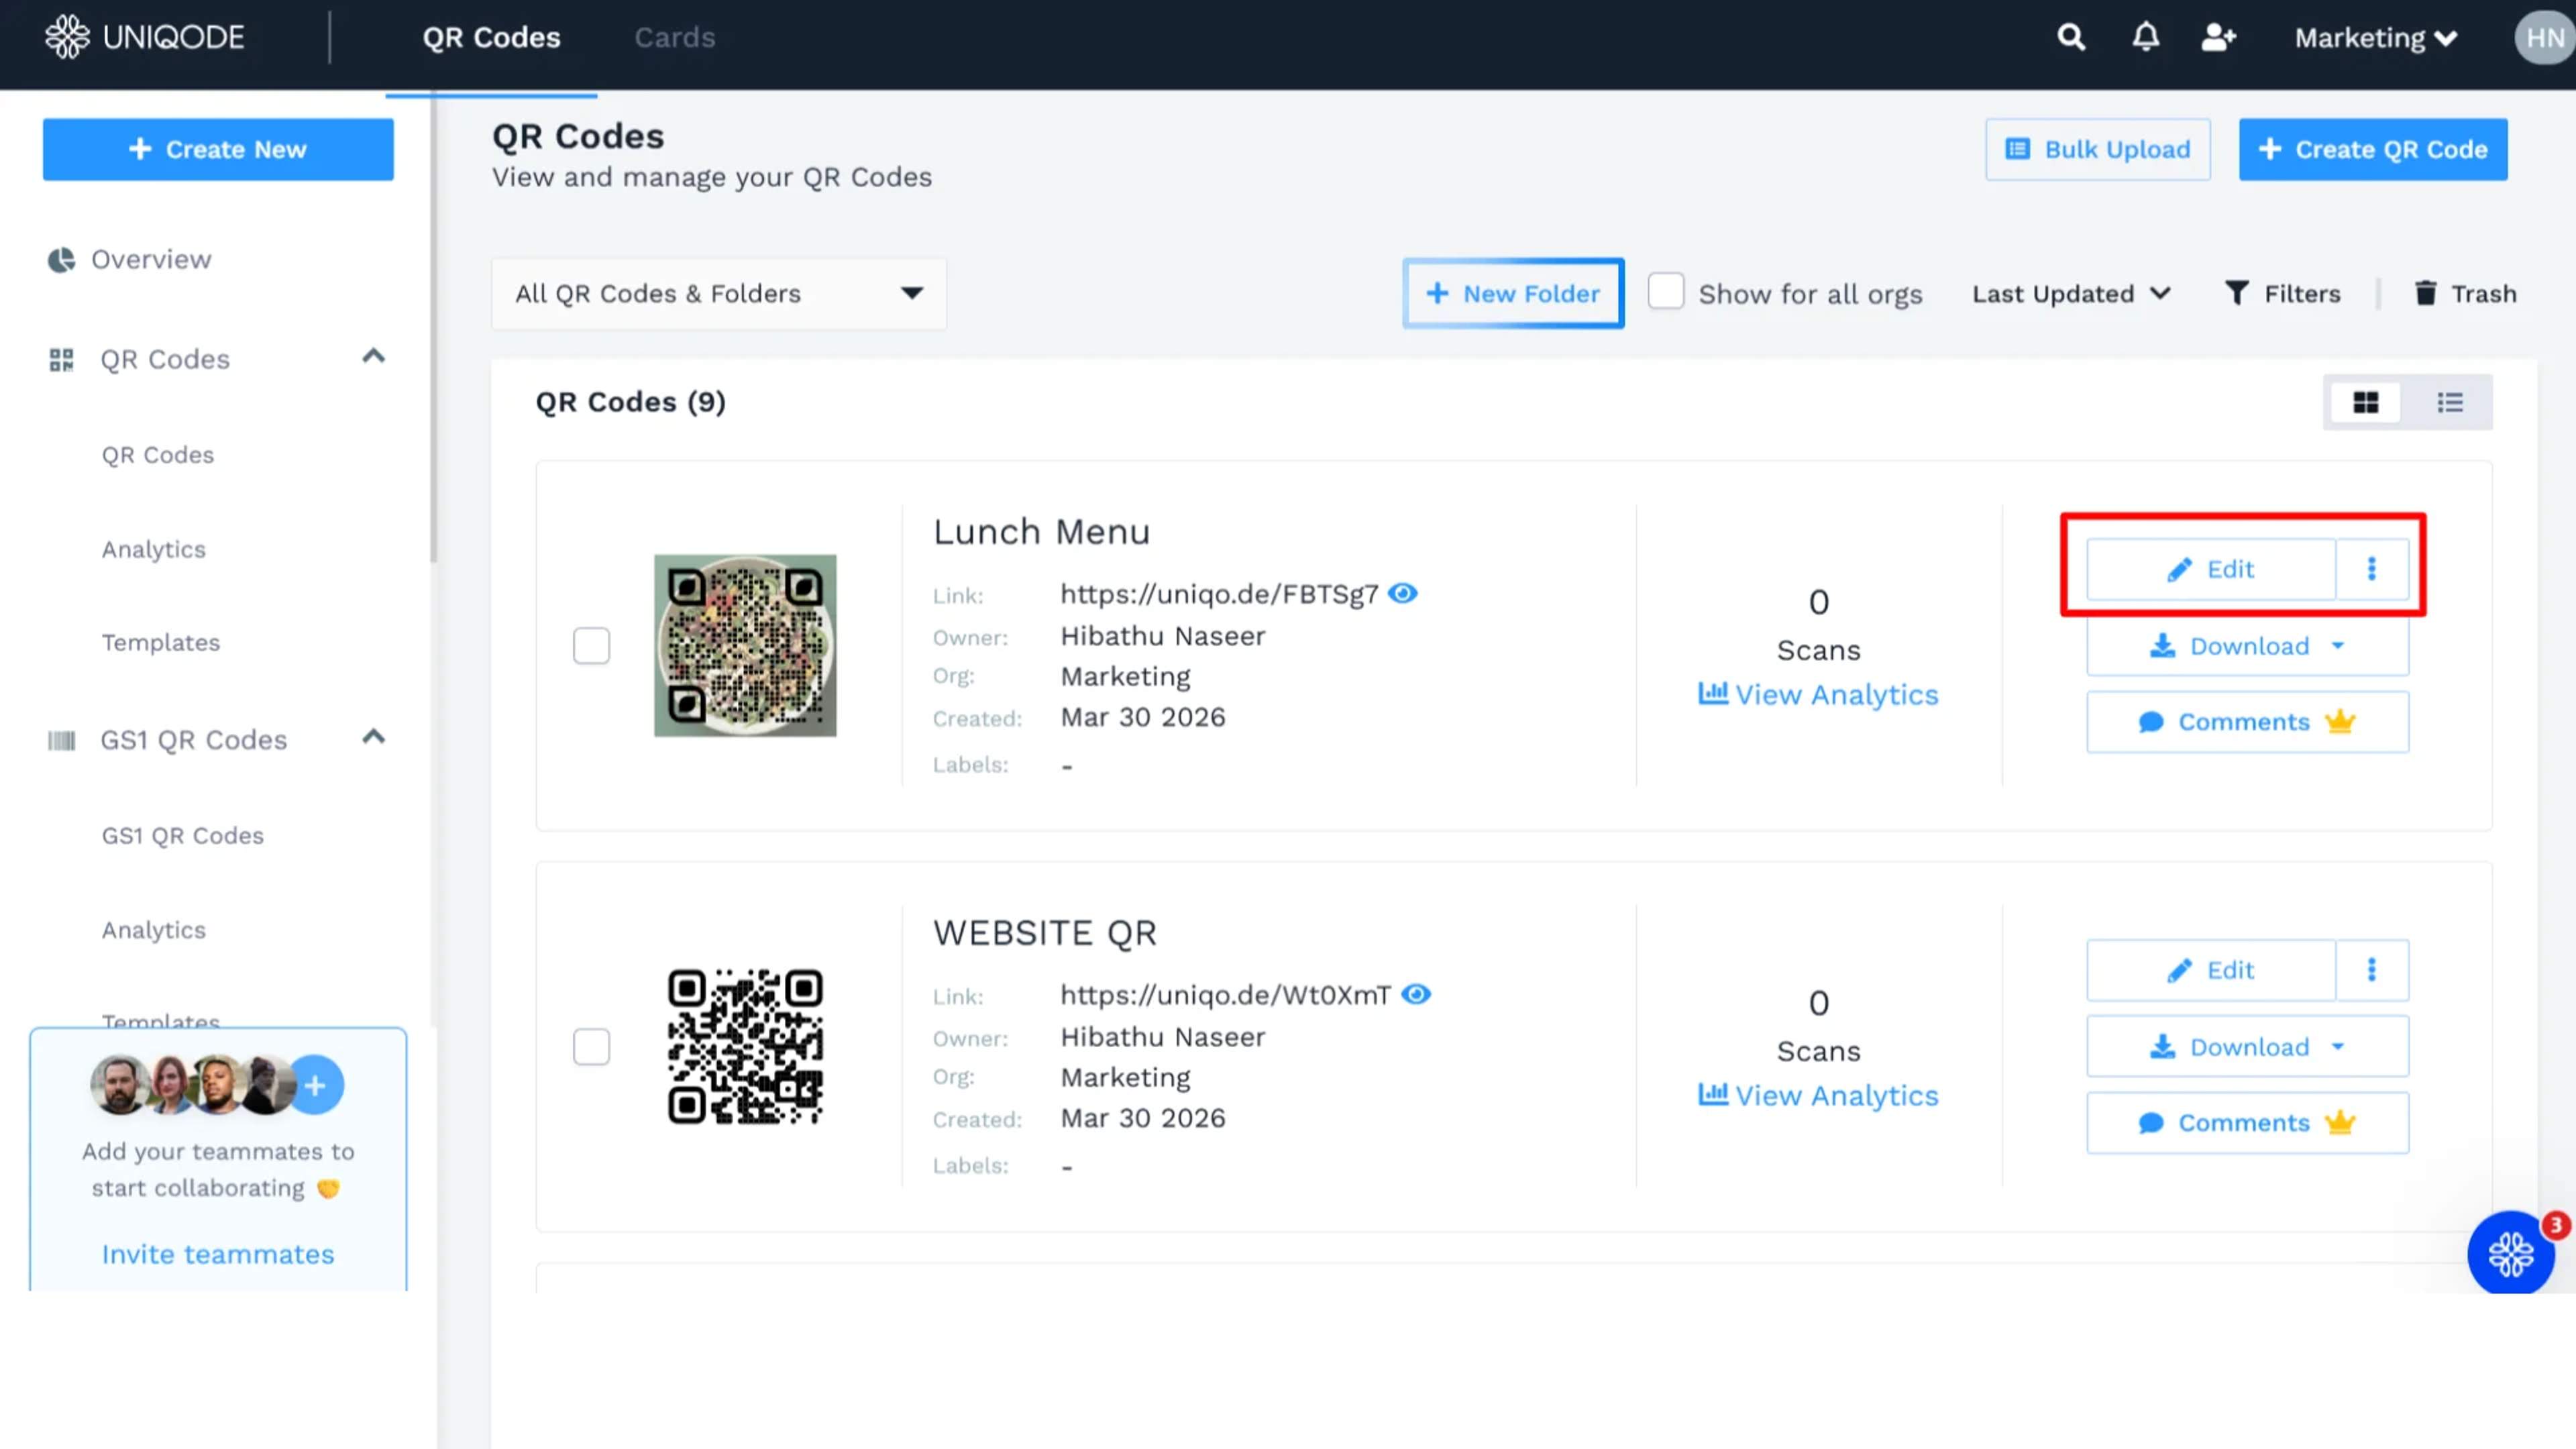Open Analytics under QR Codes
The image size is (2576, 1449).
tap(154, 549)
